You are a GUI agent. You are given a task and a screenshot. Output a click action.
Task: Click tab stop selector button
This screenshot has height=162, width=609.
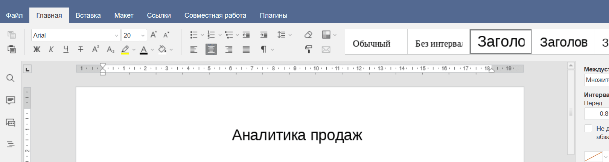(27, 69)
